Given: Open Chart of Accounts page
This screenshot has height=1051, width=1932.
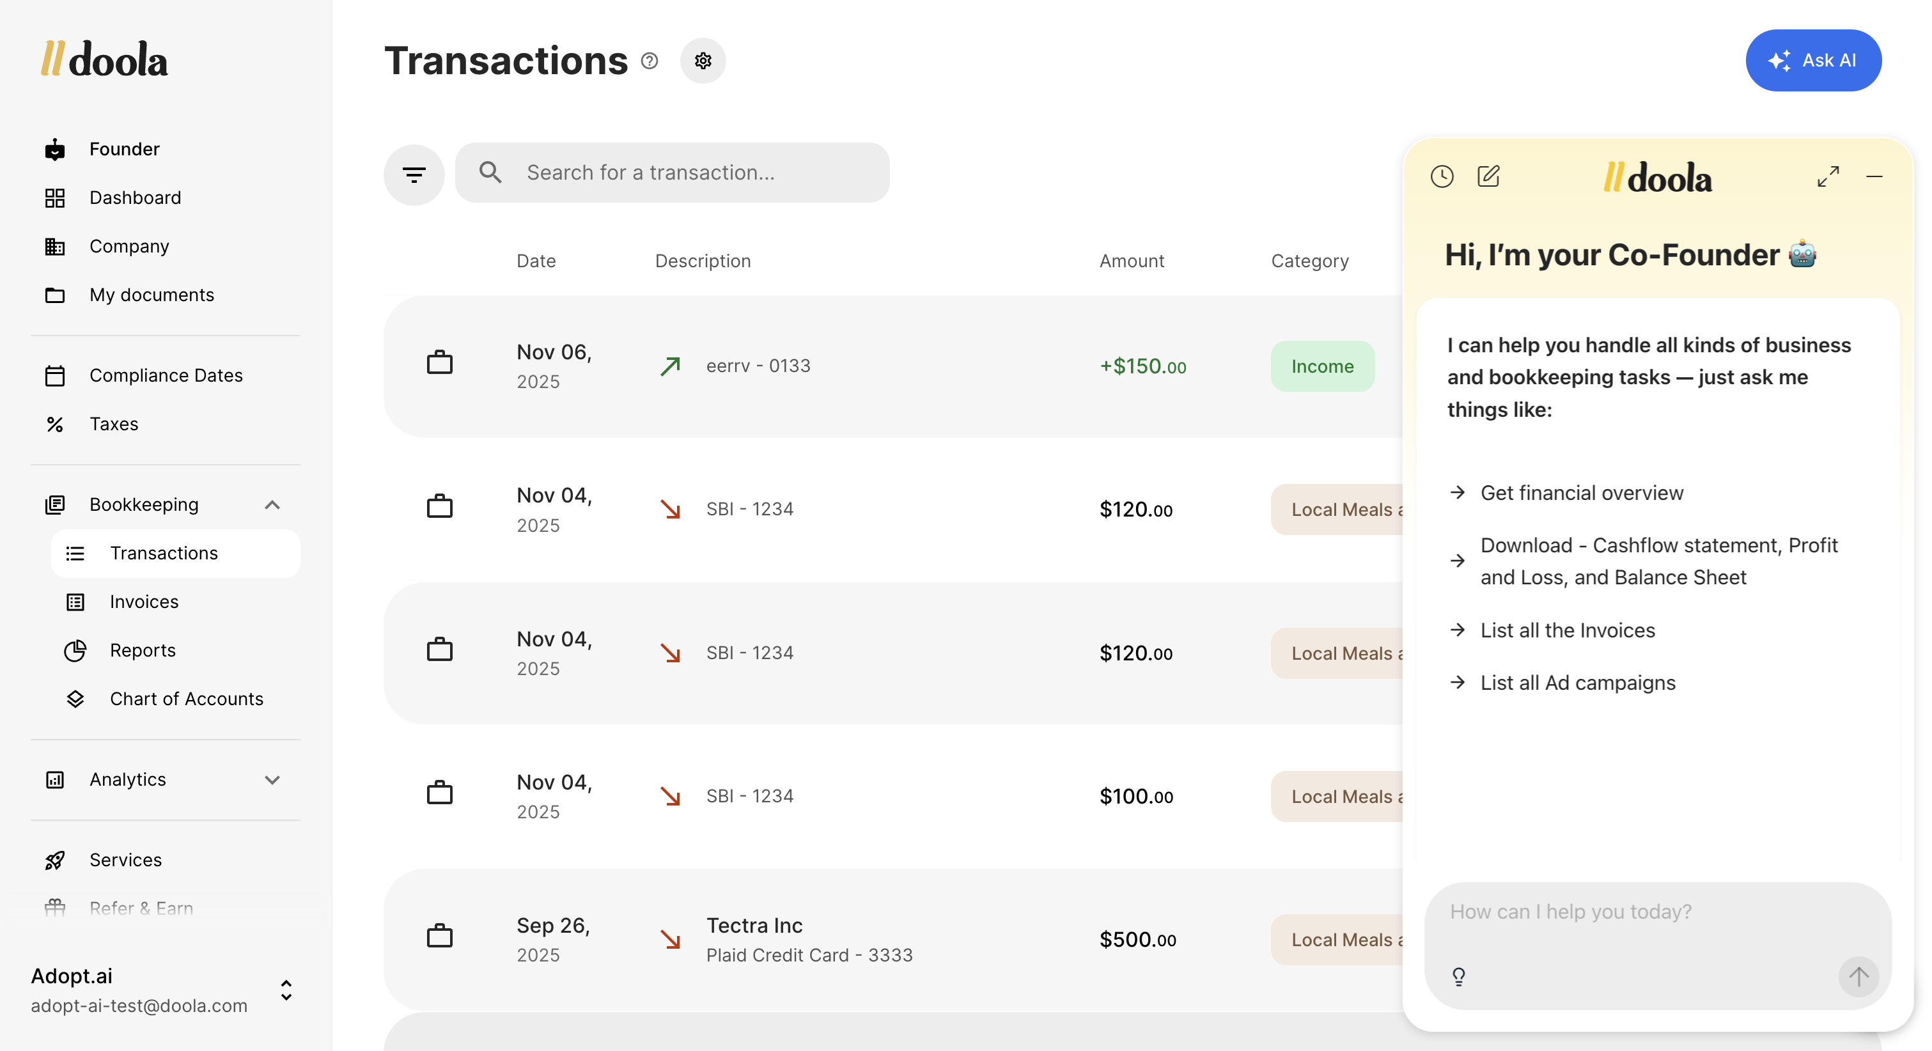Looking at the screenshot, I should pyautogui.click(x=186, y=698).
